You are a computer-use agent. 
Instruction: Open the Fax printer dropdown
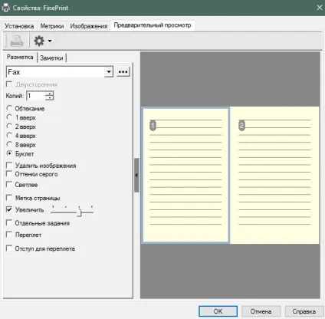coord(109,72)
